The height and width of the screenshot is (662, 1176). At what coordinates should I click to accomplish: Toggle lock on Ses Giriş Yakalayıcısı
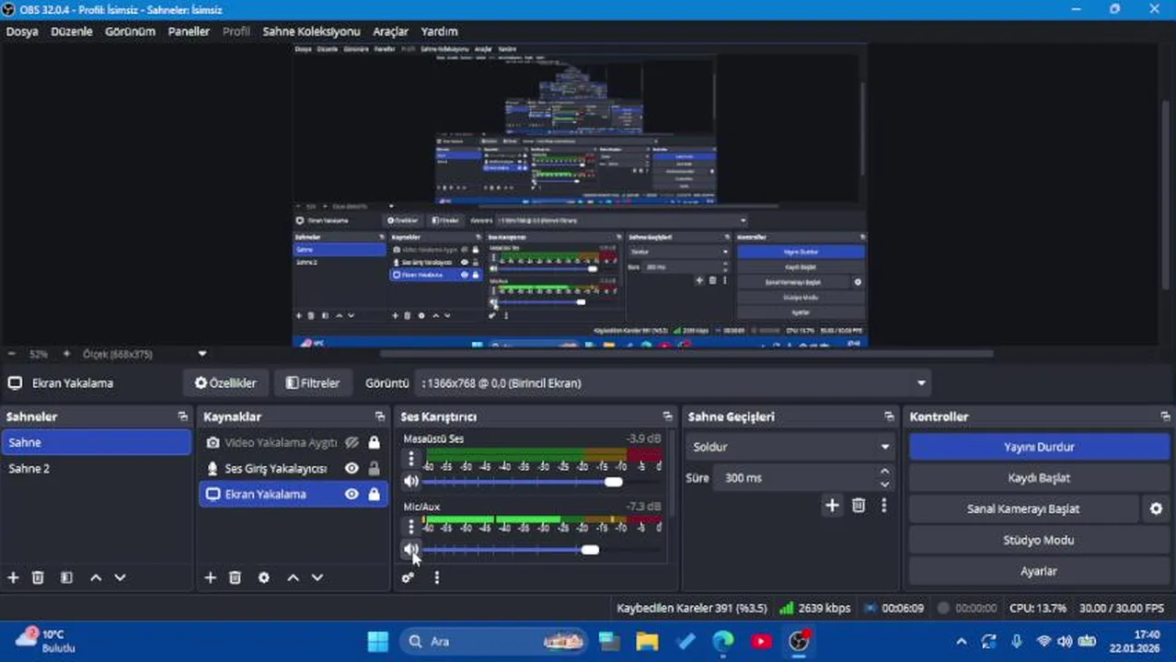point(374,468)
